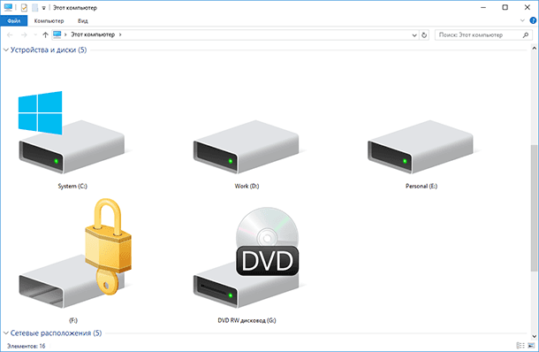Viewport: 539px width, 352px height.
Task: Click the System (C:) label
Action: [x=72, y=186]
